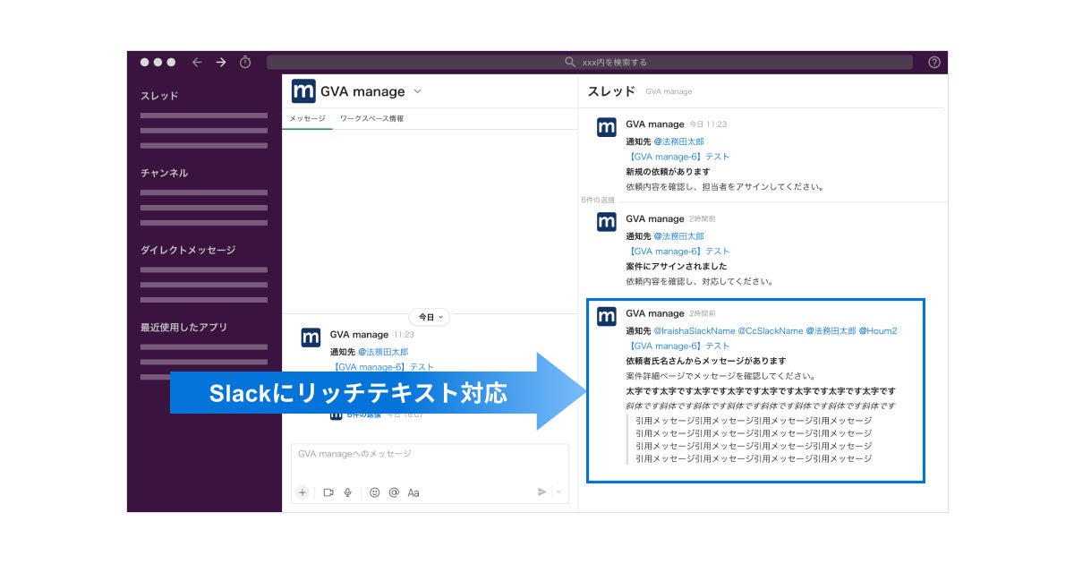Record an audio clip with the microphone icon
This screenshot has width=1074, height=564.
[347, 492]
